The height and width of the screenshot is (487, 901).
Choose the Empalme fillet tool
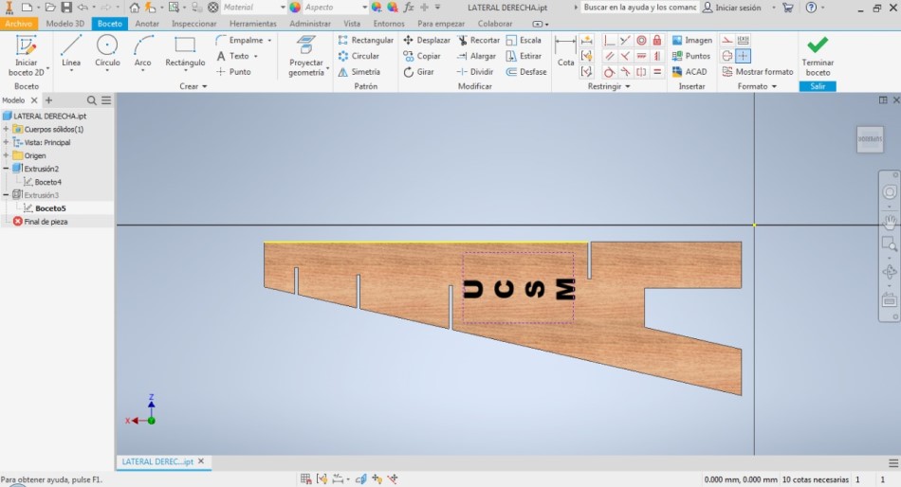(240, 40)
